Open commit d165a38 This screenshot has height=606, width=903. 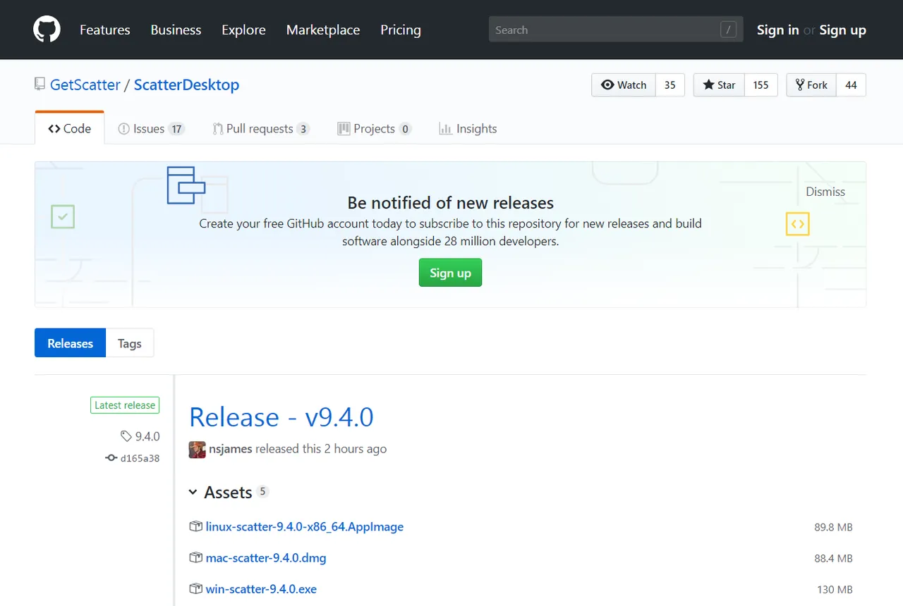coord(140,458)
